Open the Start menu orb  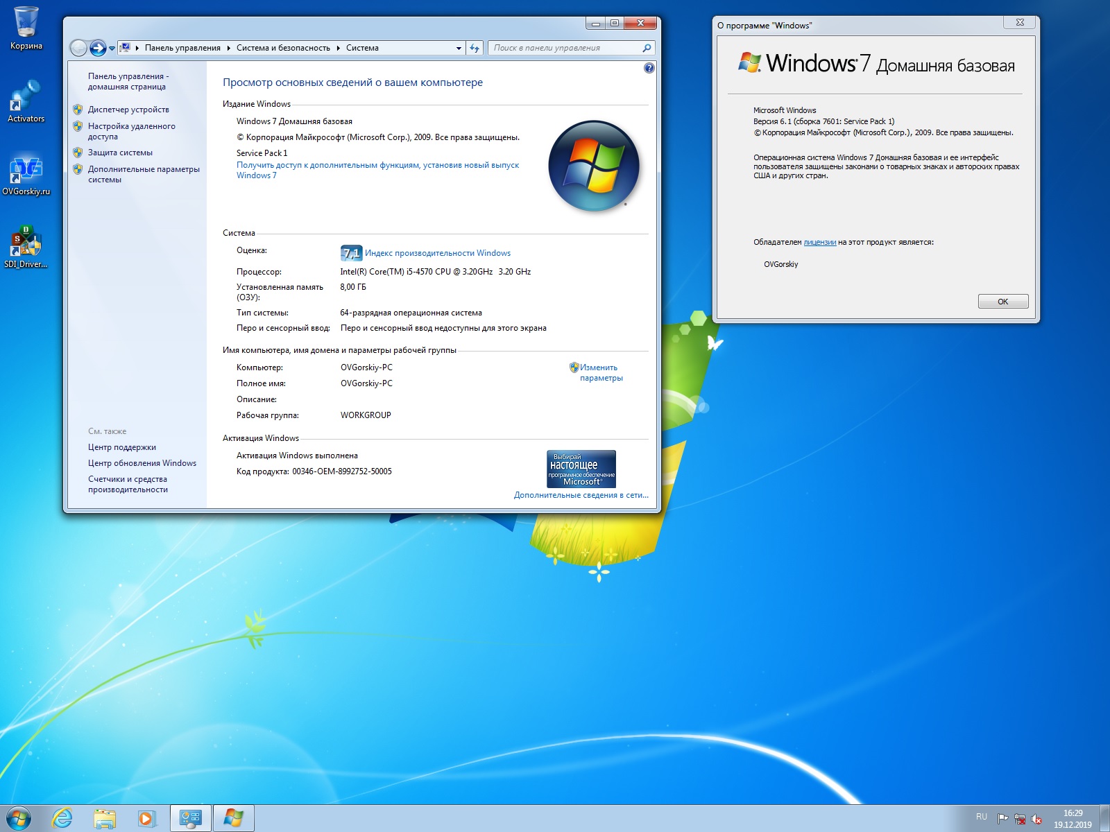pyautogui.click(x=19, y=819)
